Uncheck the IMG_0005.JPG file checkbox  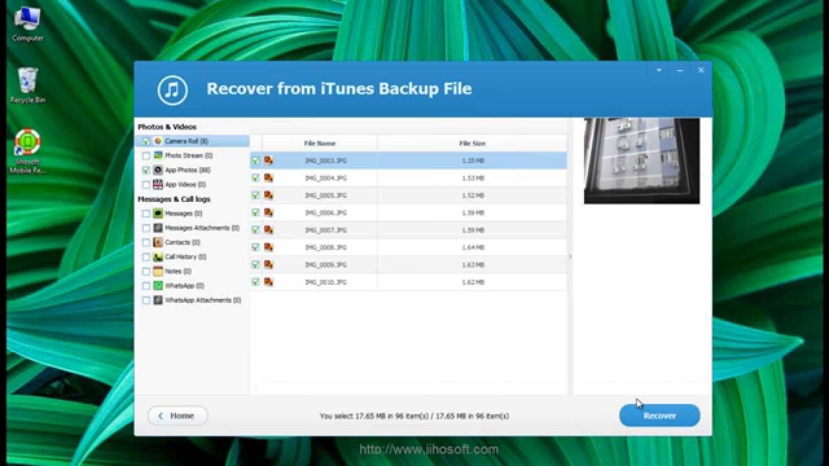click(256, 195)
